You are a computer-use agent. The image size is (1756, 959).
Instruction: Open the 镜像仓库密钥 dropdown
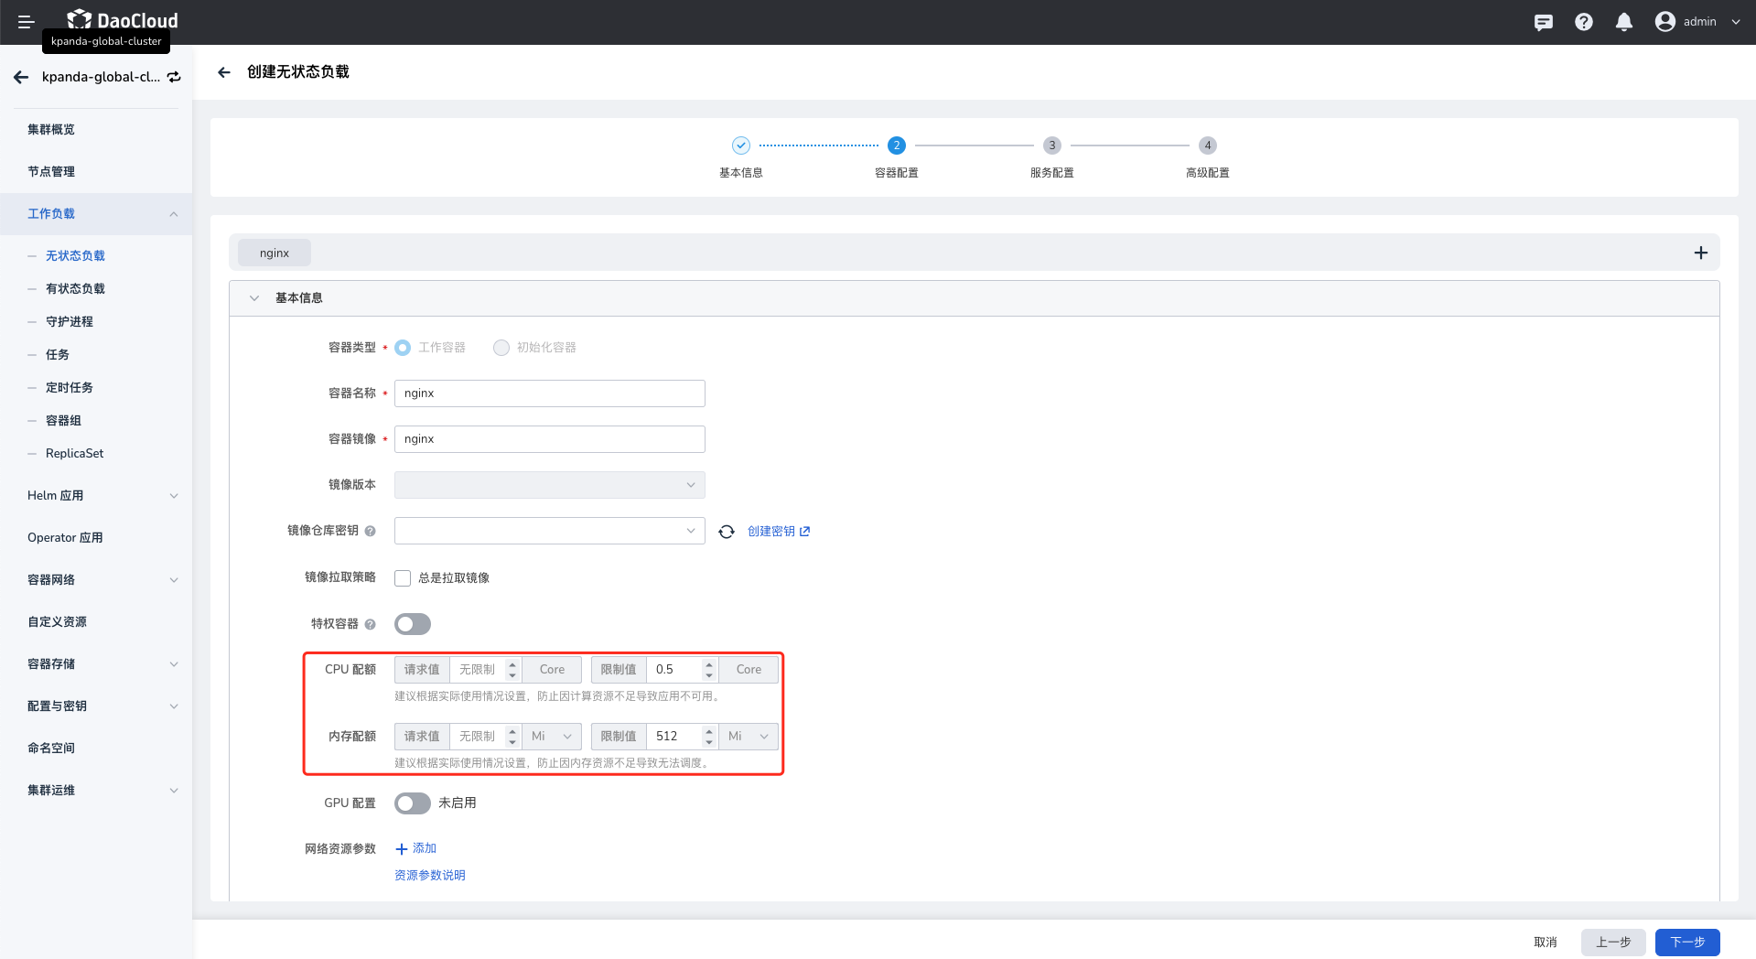coord(549,531)
